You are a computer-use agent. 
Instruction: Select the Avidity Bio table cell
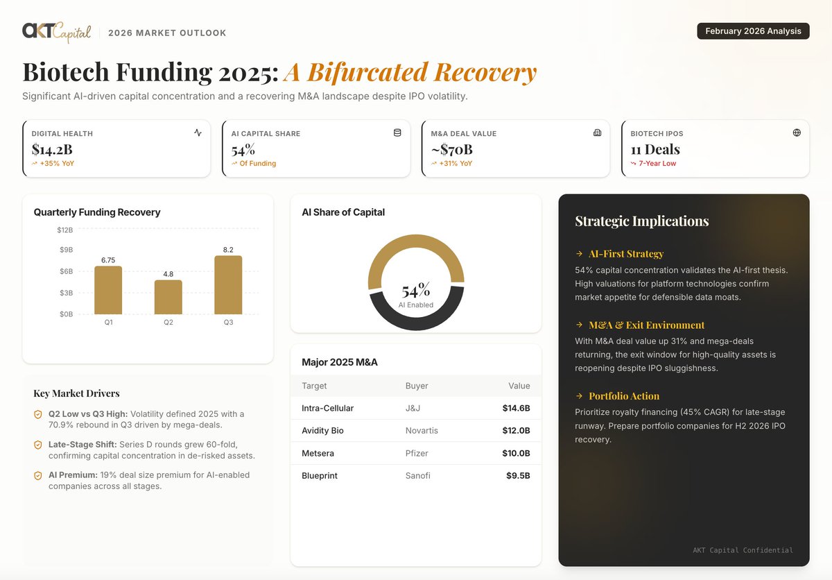pyautogui.click(x=322, y=431)
